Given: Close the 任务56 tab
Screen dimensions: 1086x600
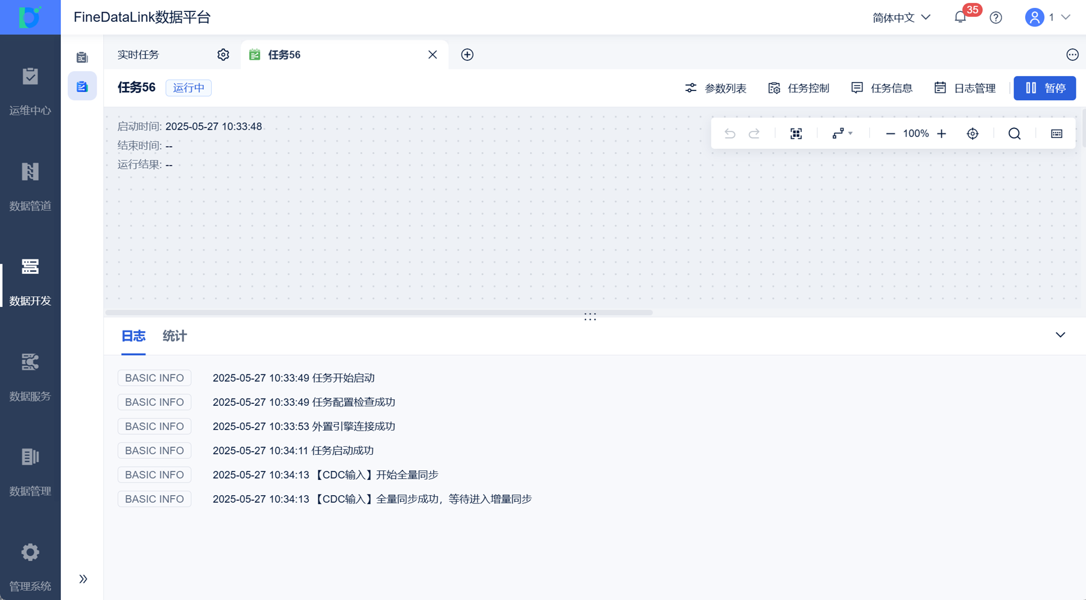Looking at the screenshot, I should point(433,55).
